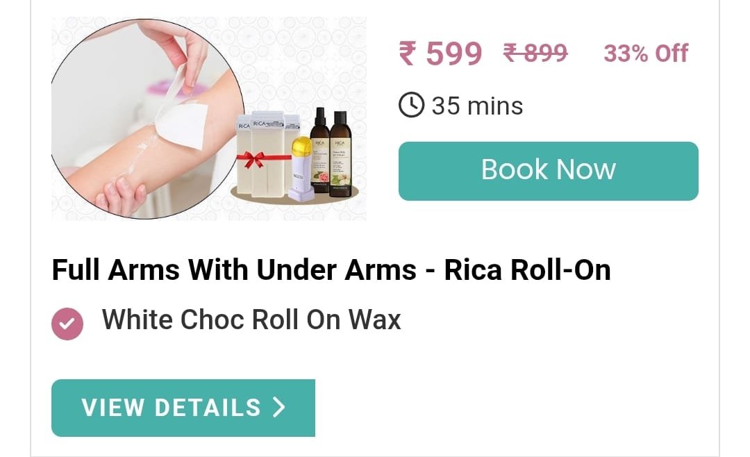750x457 pixels.
Task: Click the purple roll-on wax heater
Action: point(302,169)
